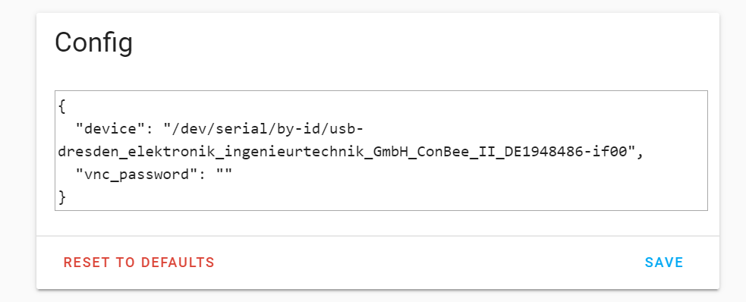Click RESET TO DEFAULTS
The height and width of the screenshot is (302, 746).
pos(139,263)
